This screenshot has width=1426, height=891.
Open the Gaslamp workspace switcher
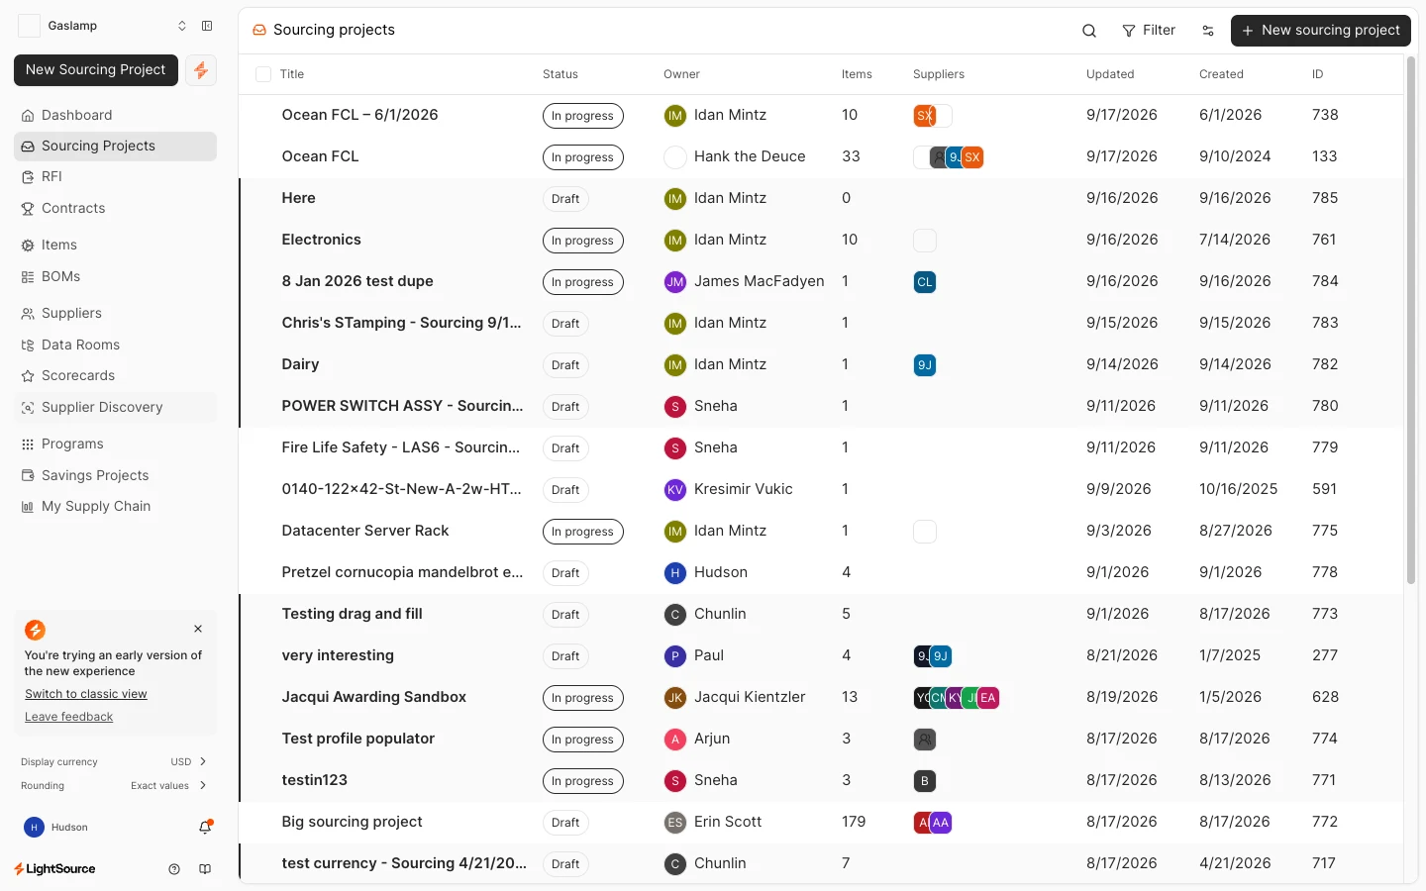[x=103, y=26]
